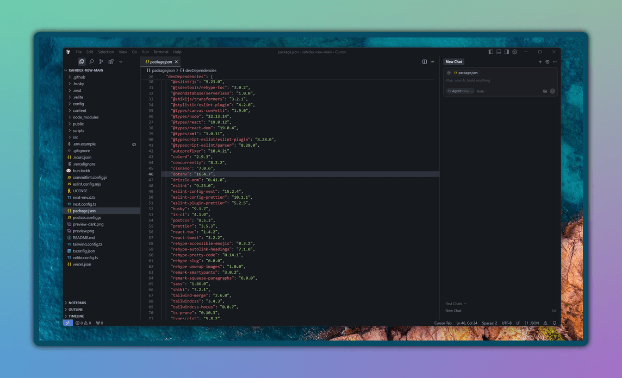622x378 pixels.
Task: Open chat history via the clock icon
Action: [547, 61]
